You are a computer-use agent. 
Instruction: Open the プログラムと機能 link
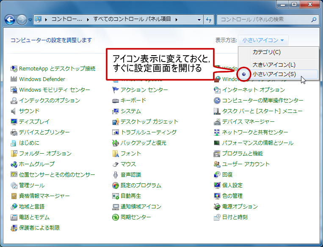[x=243, y=154]
